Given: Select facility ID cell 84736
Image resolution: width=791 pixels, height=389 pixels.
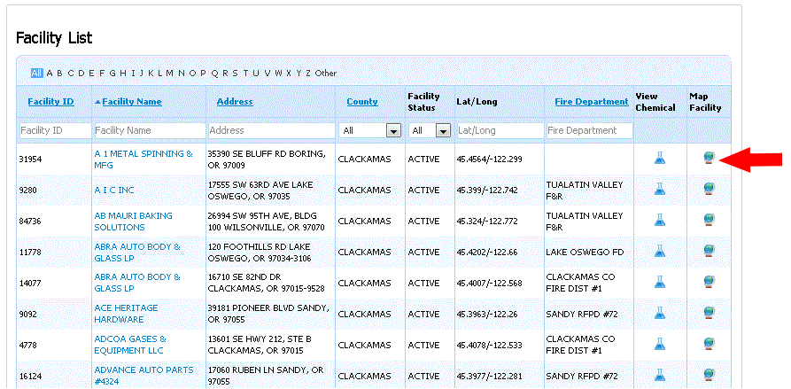Looking at the screenshot, I should [x=31, y=221].
